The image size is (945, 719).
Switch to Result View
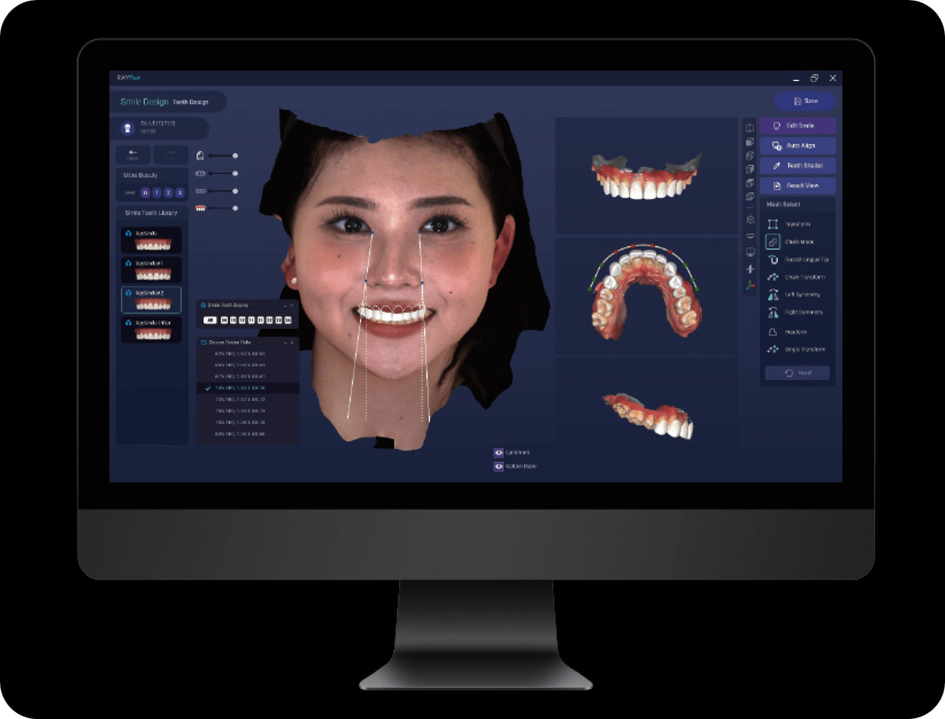click(x=798, y=186)
